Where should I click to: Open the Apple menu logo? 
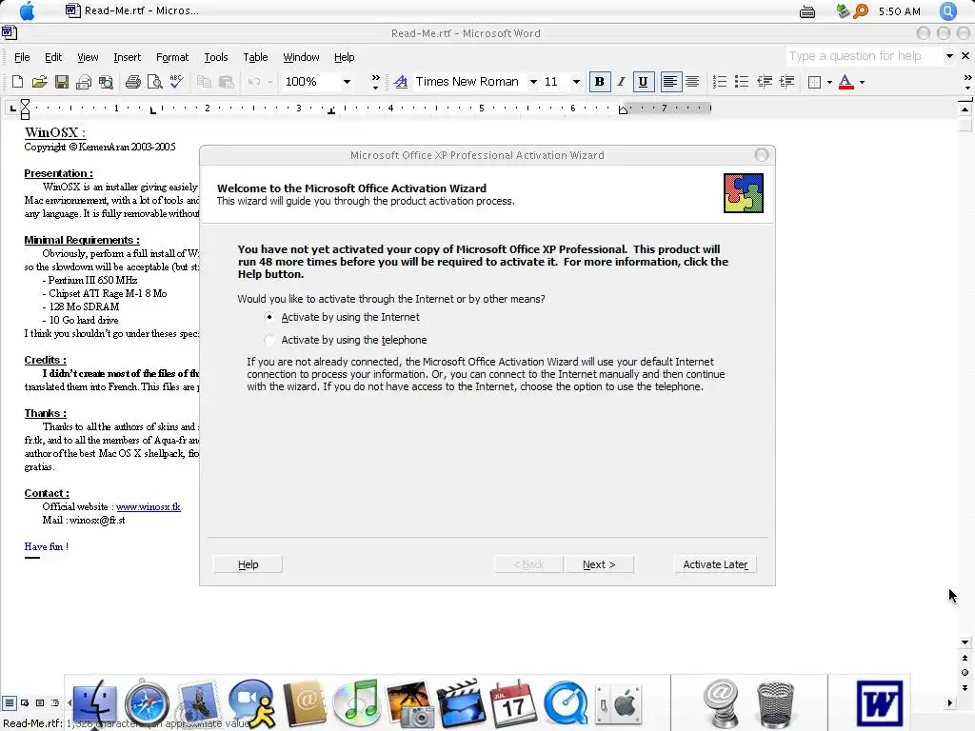click(x=28, y=10)
